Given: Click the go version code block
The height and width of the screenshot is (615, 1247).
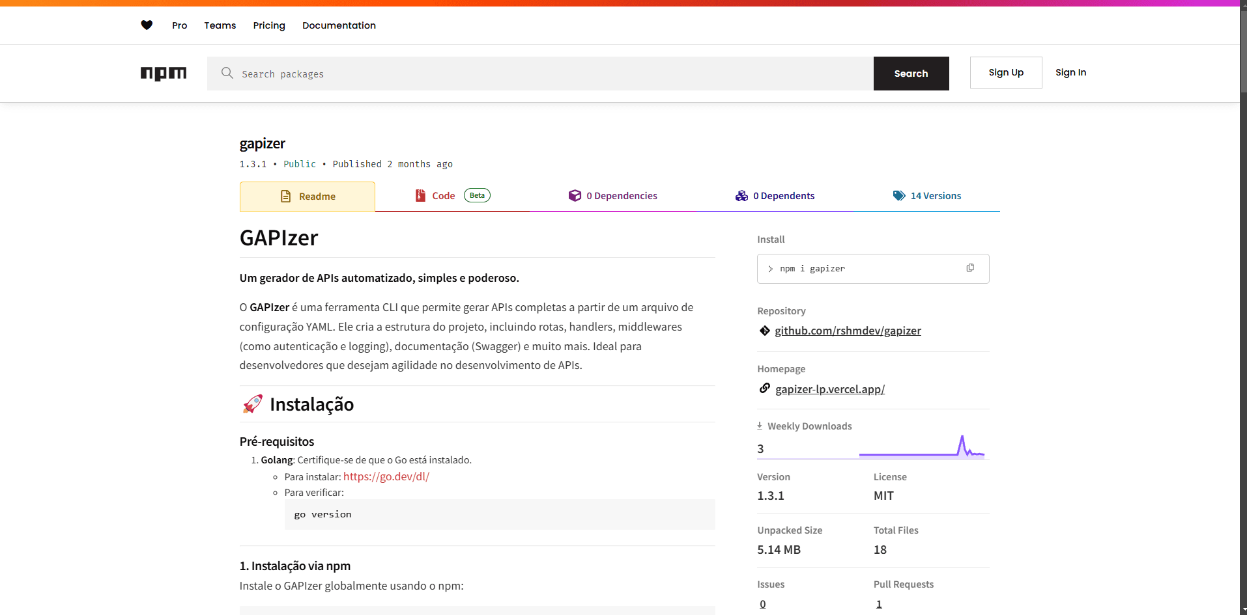Looking at the screenshot, I should click(x=500, y=514).
